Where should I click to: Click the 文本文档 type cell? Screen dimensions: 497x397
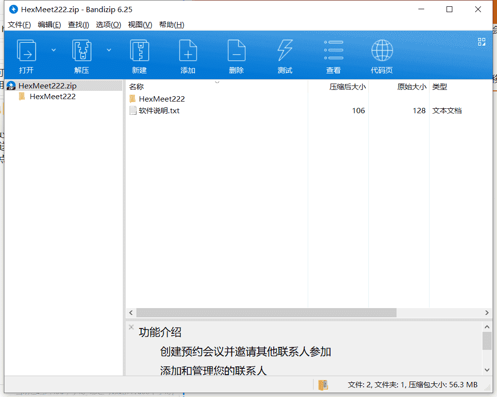click(447, 110)
